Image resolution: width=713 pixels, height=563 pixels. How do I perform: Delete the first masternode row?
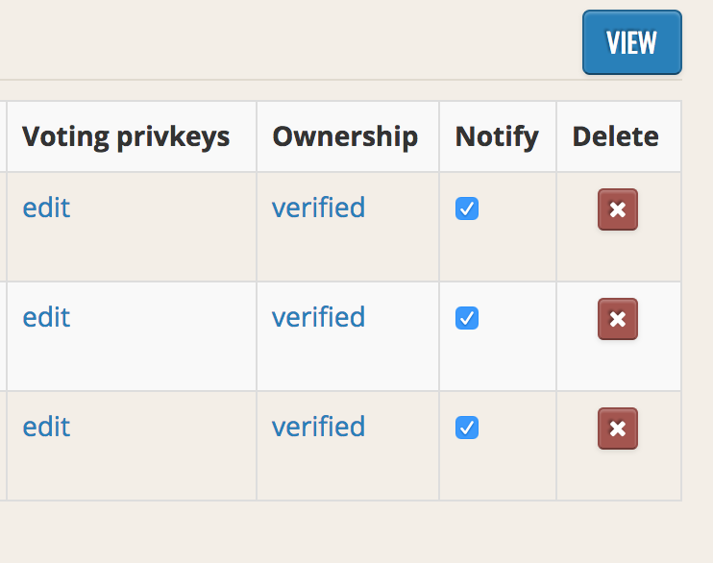[x=618, y=209]
